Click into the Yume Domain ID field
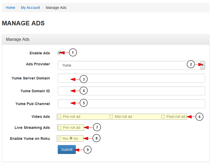This screenshot has height=167, width=212. point(131,91)
